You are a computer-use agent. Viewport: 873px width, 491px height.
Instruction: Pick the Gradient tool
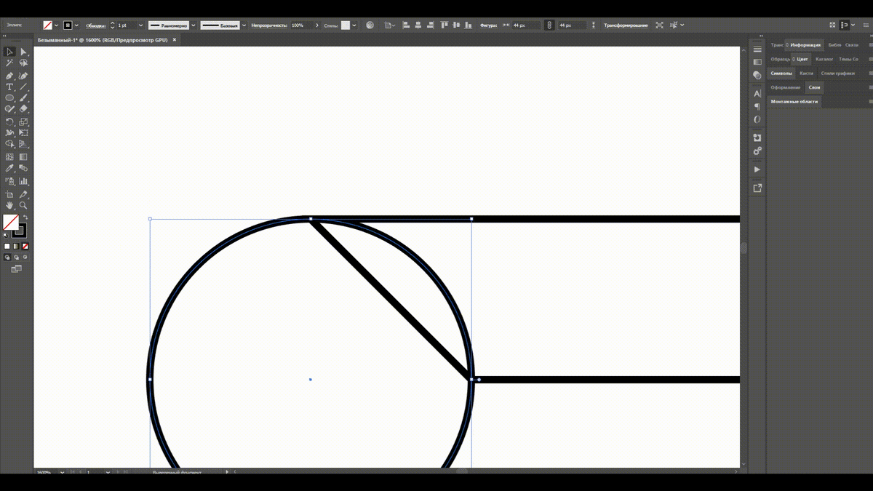[x=23, y=156]
